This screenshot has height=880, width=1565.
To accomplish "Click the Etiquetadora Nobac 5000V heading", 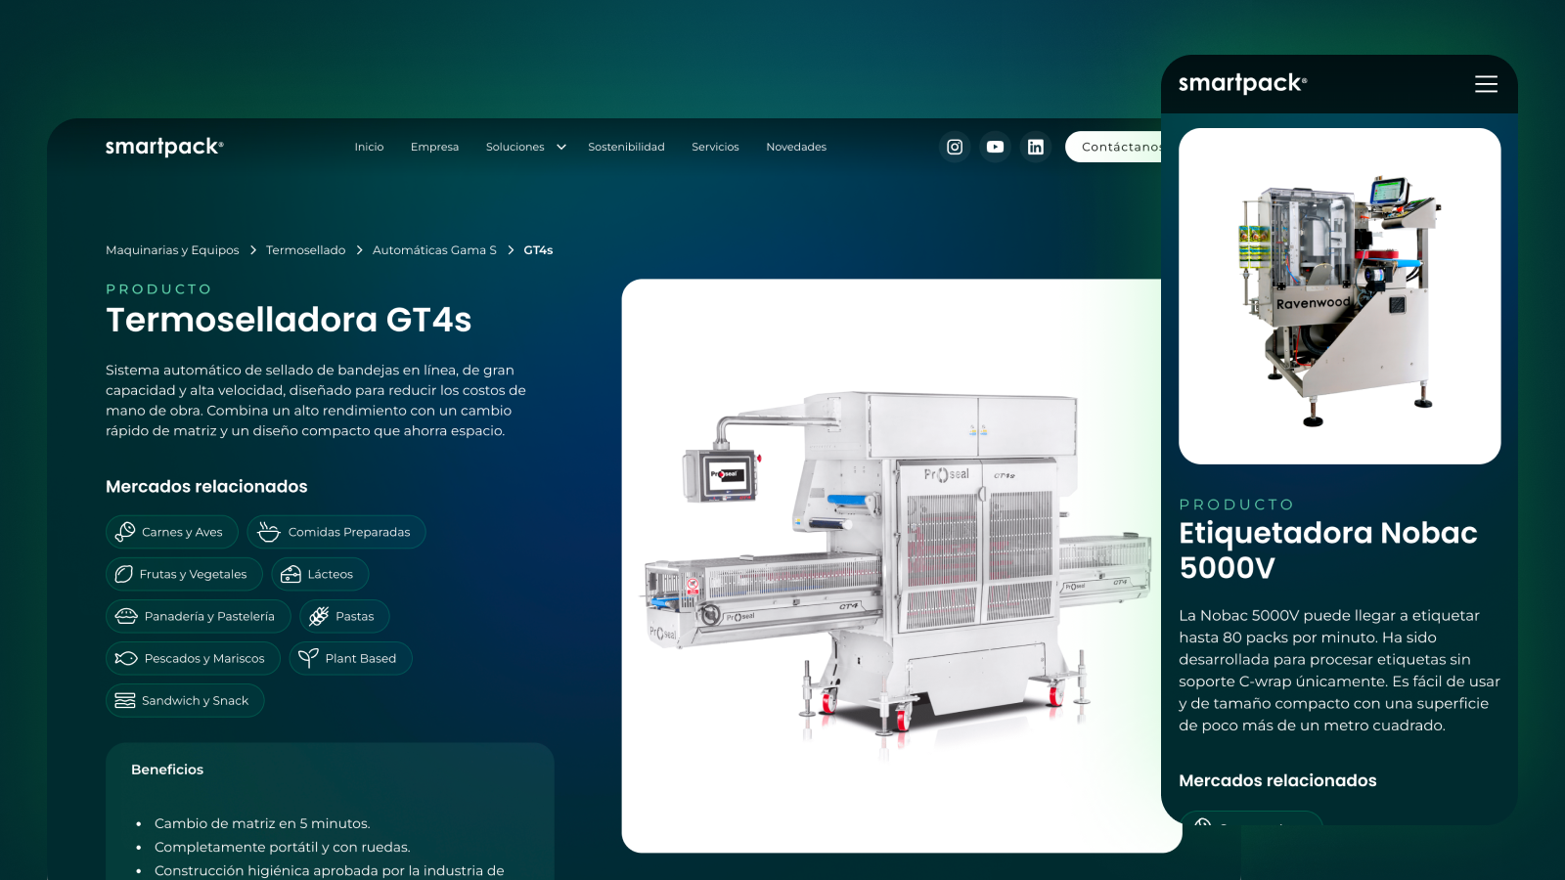I will coord(1328,550).
